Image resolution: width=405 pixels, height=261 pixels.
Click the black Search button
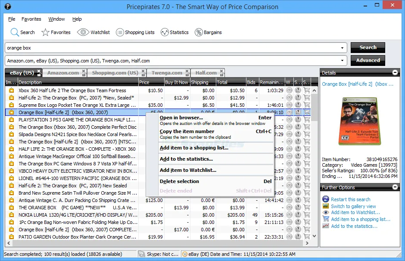pos(368,47)
